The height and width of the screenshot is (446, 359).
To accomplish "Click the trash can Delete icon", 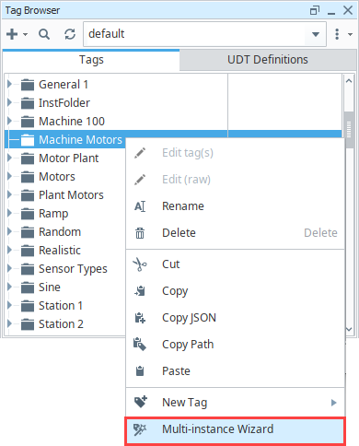I will click(140, 233).
